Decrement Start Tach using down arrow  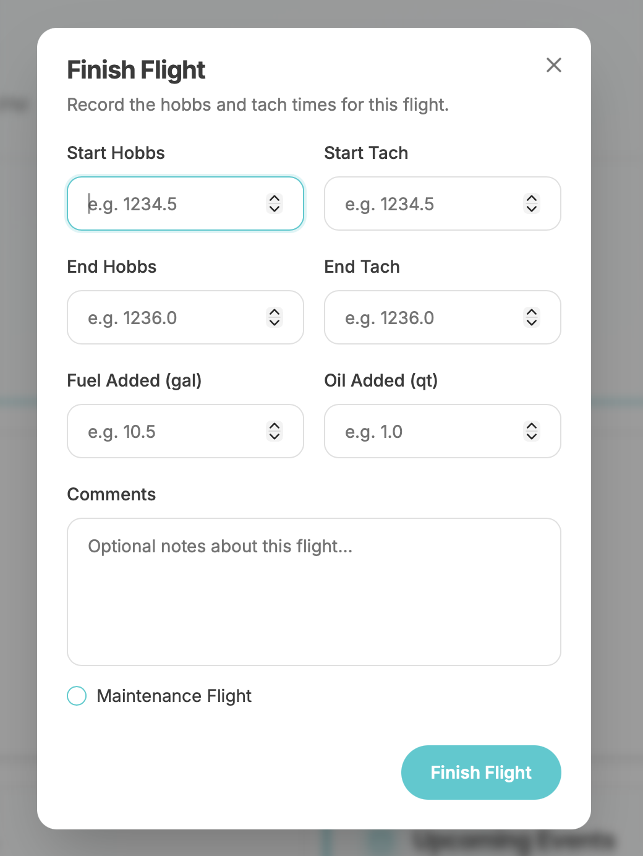point(532,209)
